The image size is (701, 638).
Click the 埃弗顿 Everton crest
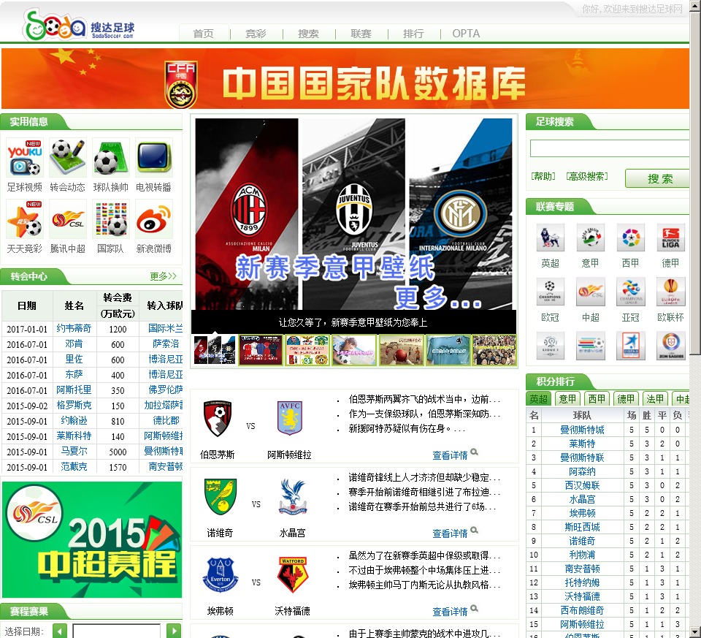[220, 575]
